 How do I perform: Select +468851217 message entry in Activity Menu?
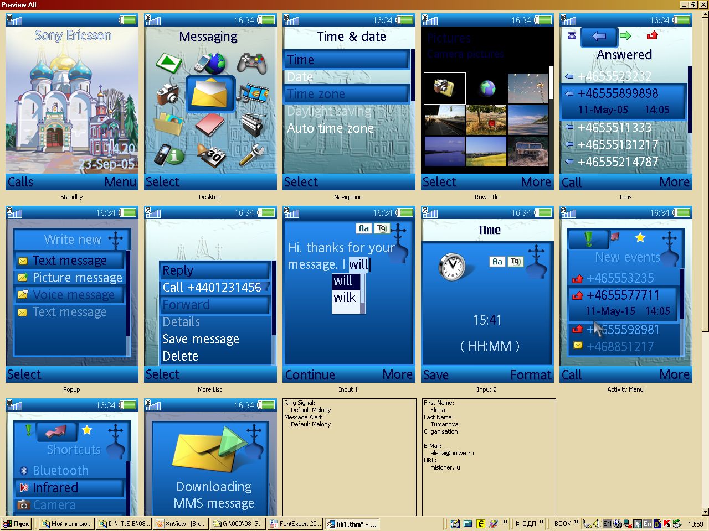tap(624, 347)
